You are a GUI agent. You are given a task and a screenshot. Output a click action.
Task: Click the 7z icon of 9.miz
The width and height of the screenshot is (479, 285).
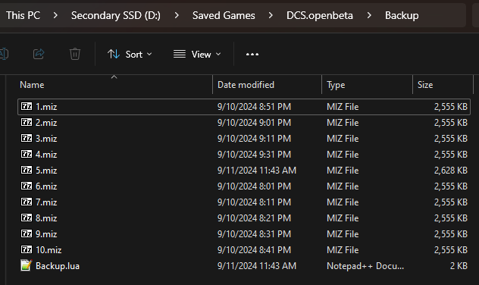click(27, 233)
